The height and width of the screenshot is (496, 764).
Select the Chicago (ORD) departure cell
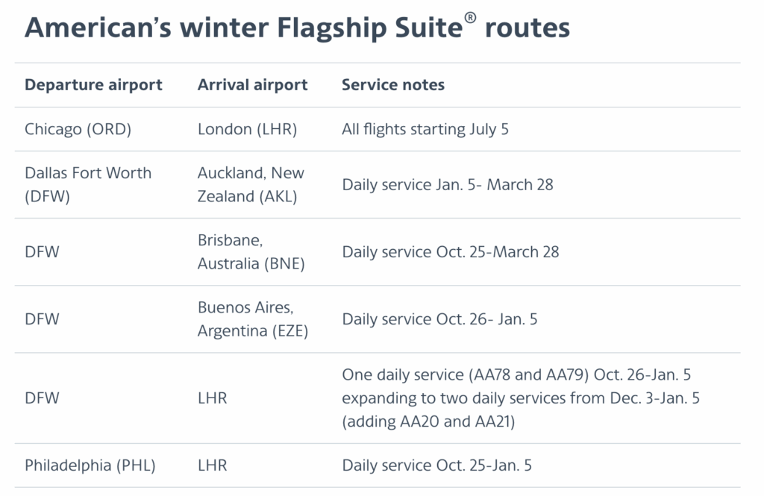click(x=78, y=129)
